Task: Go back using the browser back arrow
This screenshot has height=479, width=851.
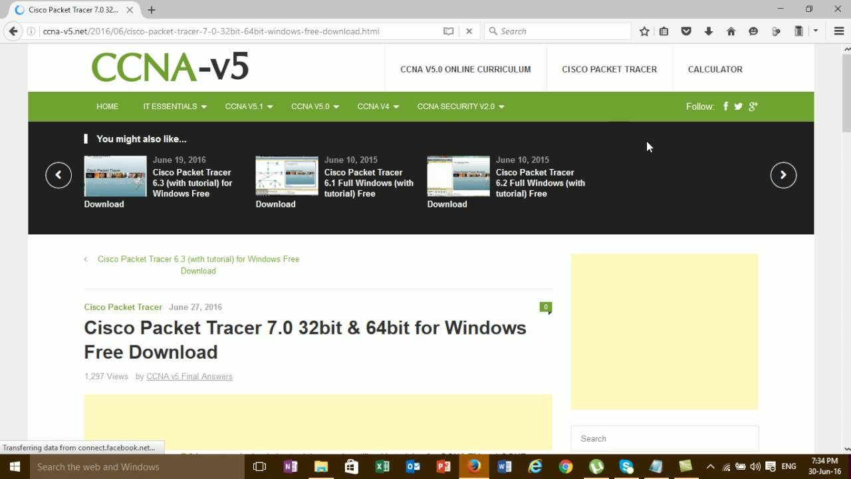Action: (13, 31)
